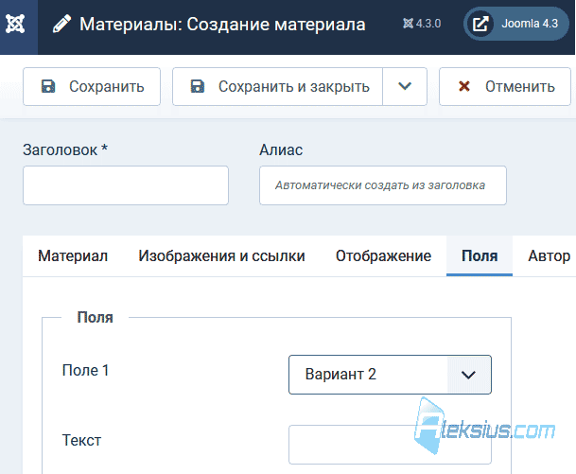Click the Поле 1 label
The image size is (576, 474).
[85, 370]
